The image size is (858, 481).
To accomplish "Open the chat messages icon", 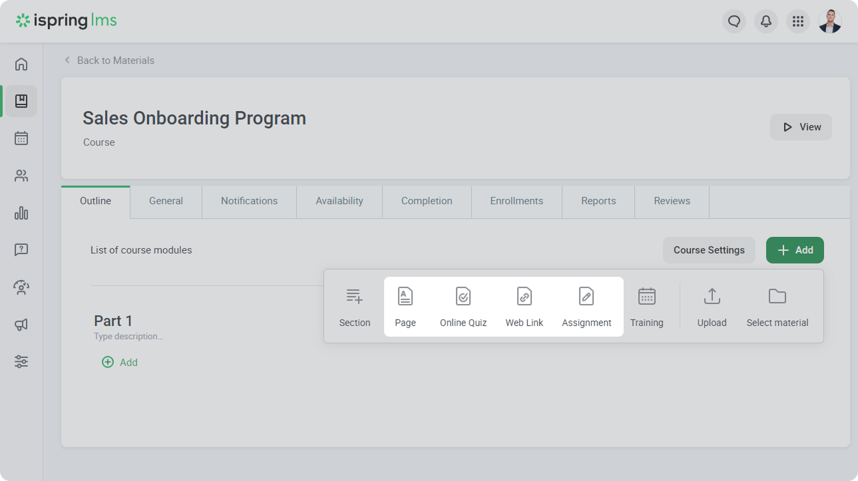I will [x=734, y=21].
